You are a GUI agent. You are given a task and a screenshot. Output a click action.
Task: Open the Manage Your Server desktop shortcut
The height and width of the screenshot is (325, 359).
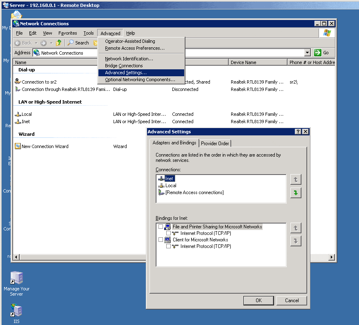point(16,284)
